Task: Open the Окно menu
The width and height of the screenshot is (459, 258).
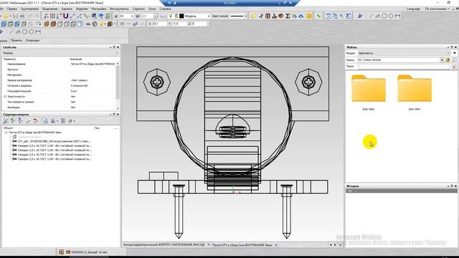Action: point(152,9)
